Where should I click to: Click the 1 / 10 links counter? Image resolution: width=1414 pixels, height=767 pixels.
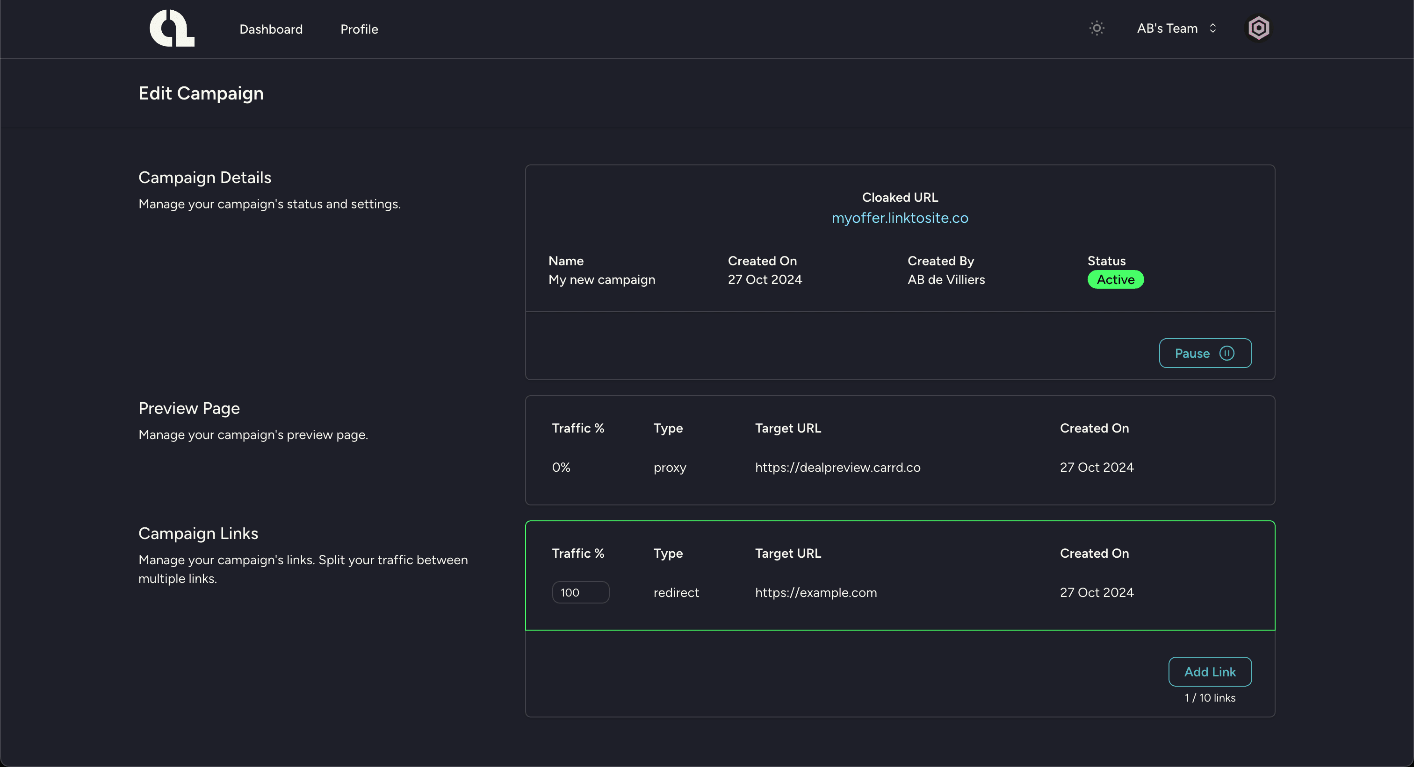point(1209,698)
